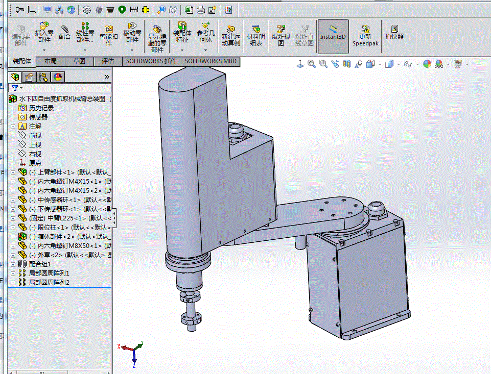Switch to the 布局 (Layout) tab
This screenshot has width=491, height=374.
coord(51,61)
